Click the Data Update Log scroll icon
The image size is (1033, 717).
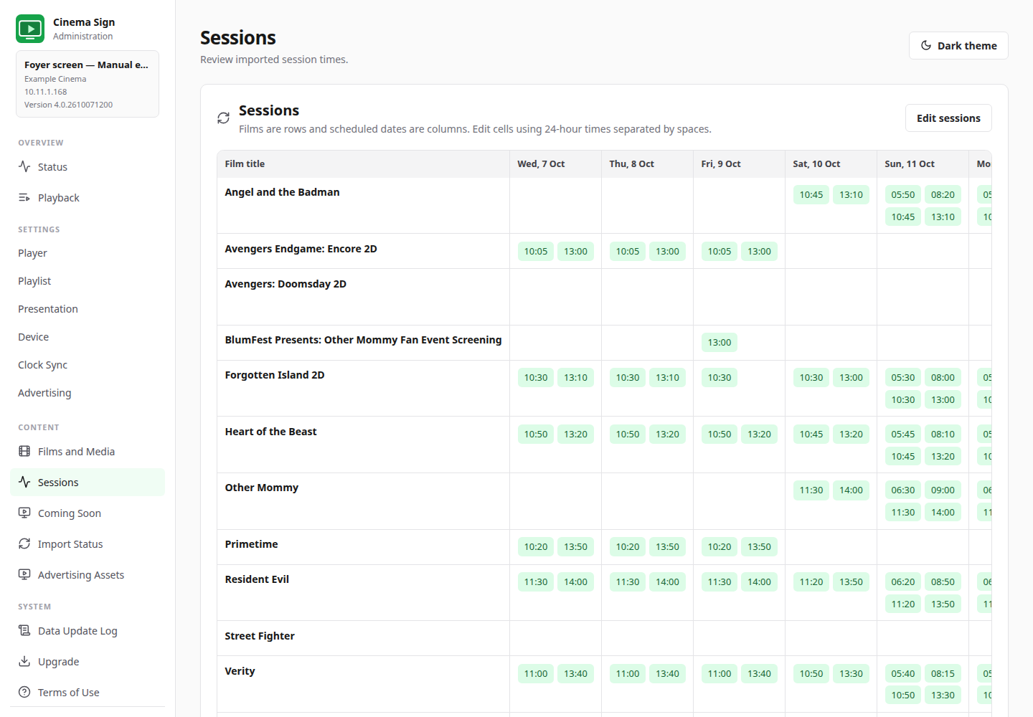[x=24, y=630]
